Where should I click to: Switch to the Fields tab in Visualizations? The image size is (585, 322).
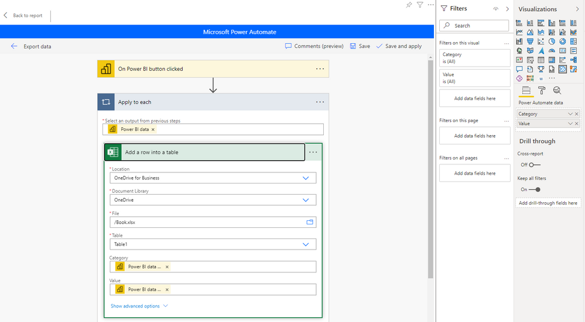pyautogui.click(x=526, y=91)
